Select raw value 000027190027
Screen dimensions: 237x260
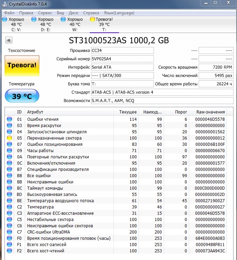tap(210, 201)
